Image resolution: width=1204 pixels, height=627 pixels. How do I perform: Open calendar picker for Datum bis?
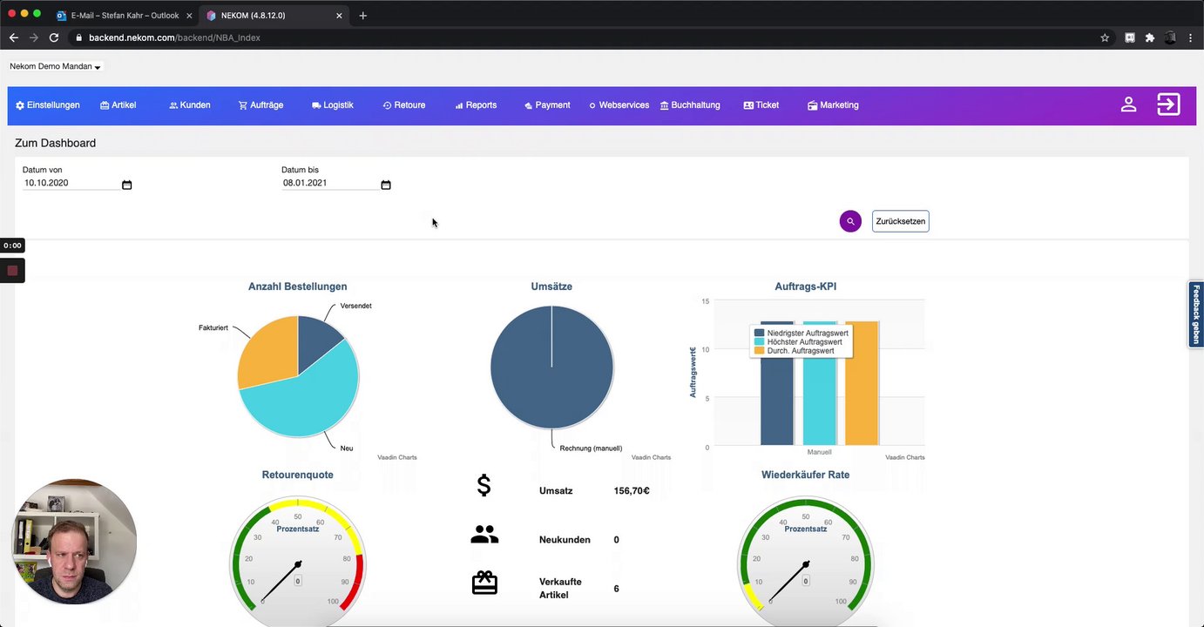click(386, 185)
